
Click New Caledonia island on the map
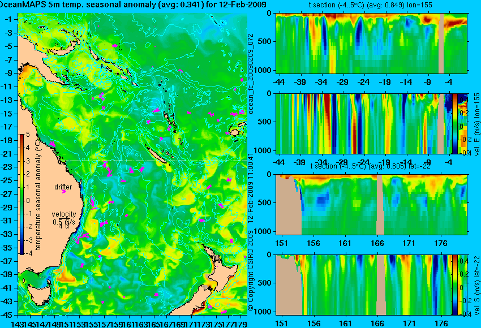pyautogui.click(x=157, y=155)
